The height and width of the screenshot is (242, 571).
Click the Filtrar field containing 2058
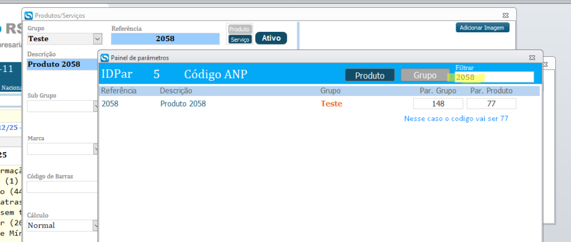pos(494,77)
